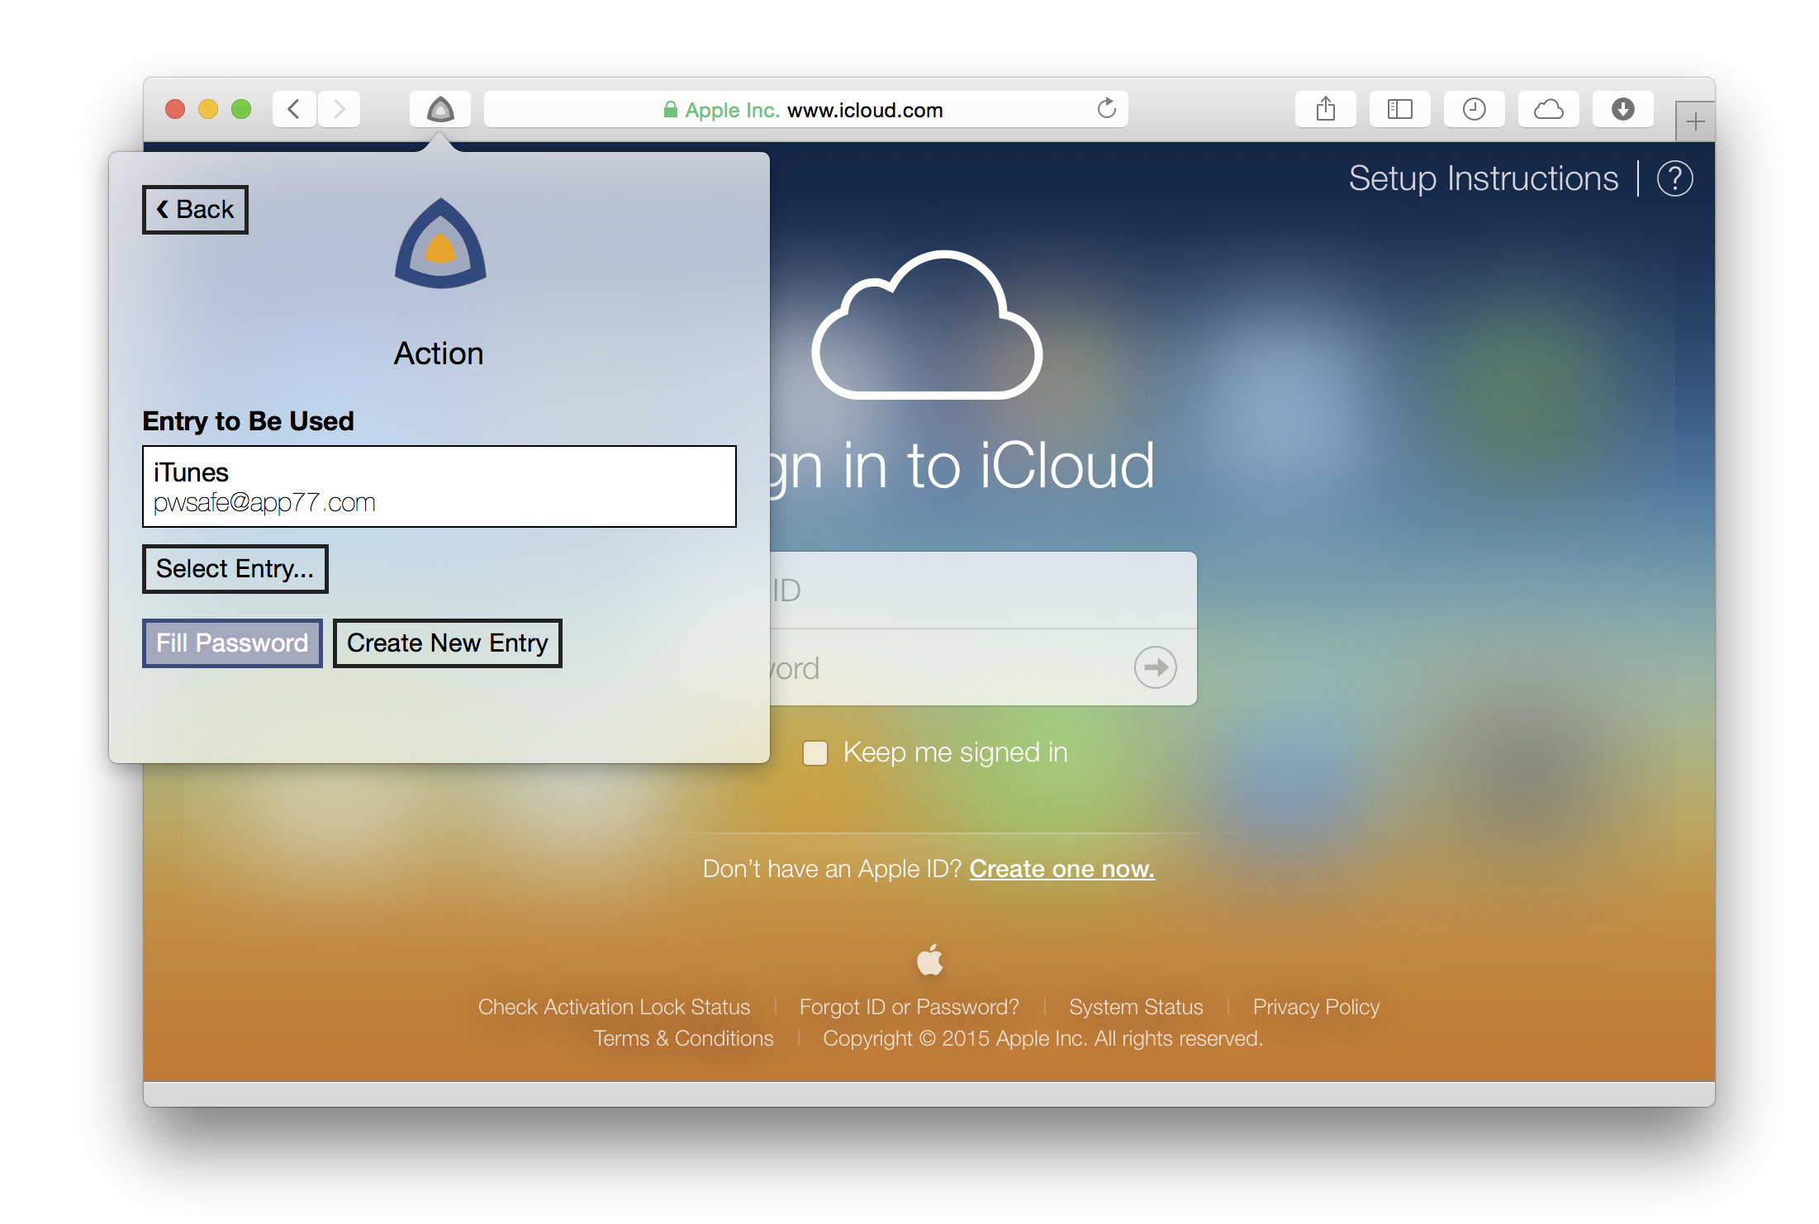Click the iCloud cloud logo

[x=927, y=325]
